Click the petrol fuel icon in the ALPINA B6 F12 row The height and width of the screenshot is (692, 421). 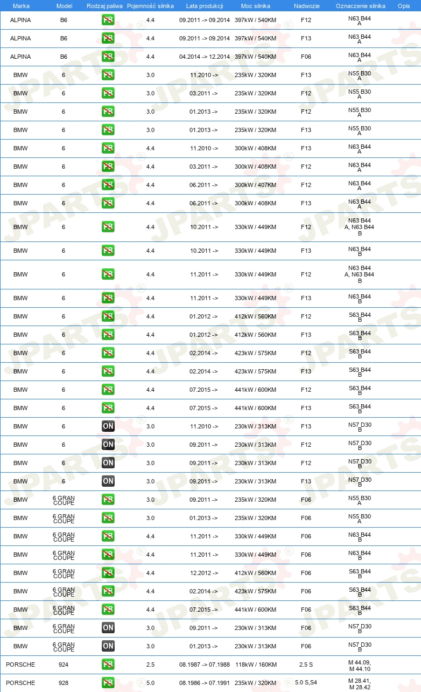point(108,20)
